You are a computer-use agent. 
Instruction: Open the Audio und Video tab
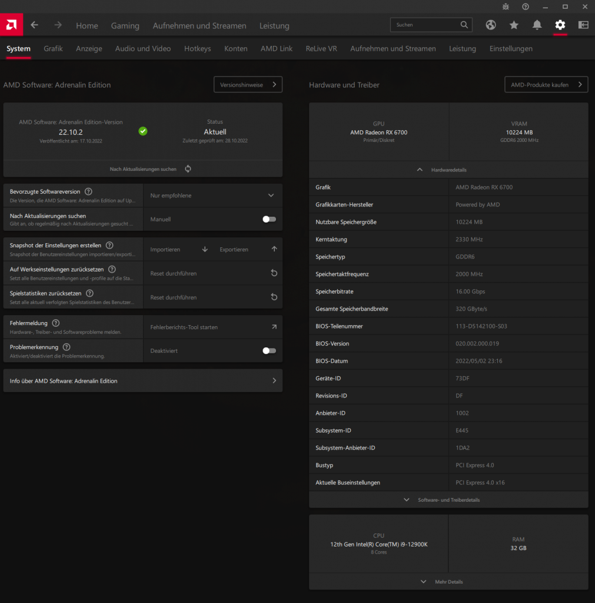coord(143,49)
